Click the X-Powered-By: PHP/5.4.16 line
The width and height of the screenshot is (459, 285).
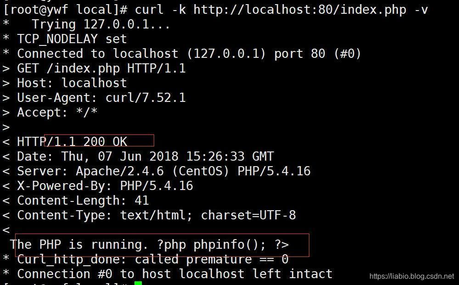click(x=105, y=185)
